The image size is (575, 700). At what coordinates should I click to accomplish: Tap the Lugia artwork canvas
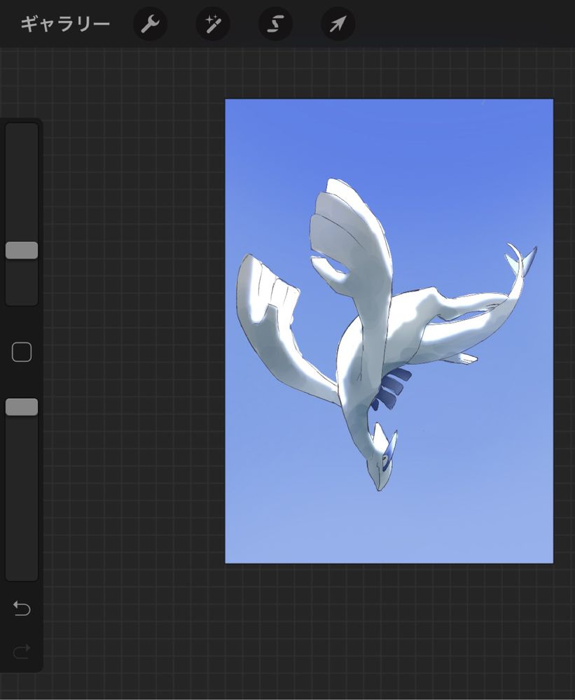389,331
